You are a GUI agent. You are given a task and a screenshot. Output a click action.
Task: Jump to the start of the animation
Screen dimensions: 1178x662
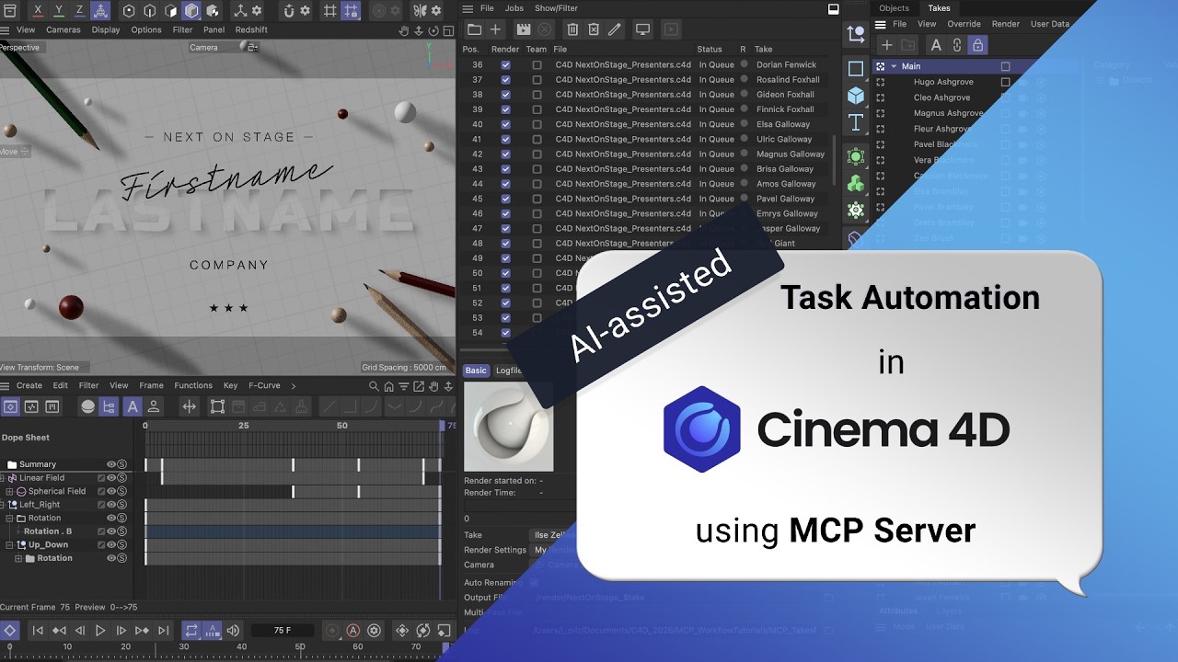click(x=38, y=631)
